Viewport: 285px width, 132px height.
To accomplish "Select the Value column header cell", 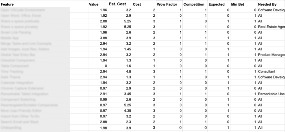I will tap(98, 4).
